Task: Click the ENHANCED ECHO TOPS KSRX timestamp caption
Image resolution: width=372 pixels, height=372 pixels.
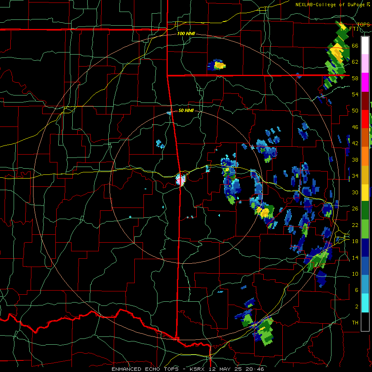Action: [x=188, y=369]
